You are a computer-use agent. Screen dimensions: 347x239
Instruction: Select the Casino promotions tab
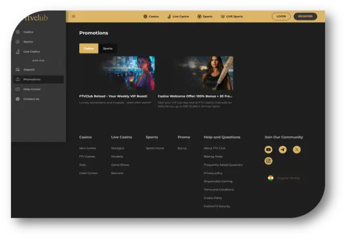pos(89,49)
